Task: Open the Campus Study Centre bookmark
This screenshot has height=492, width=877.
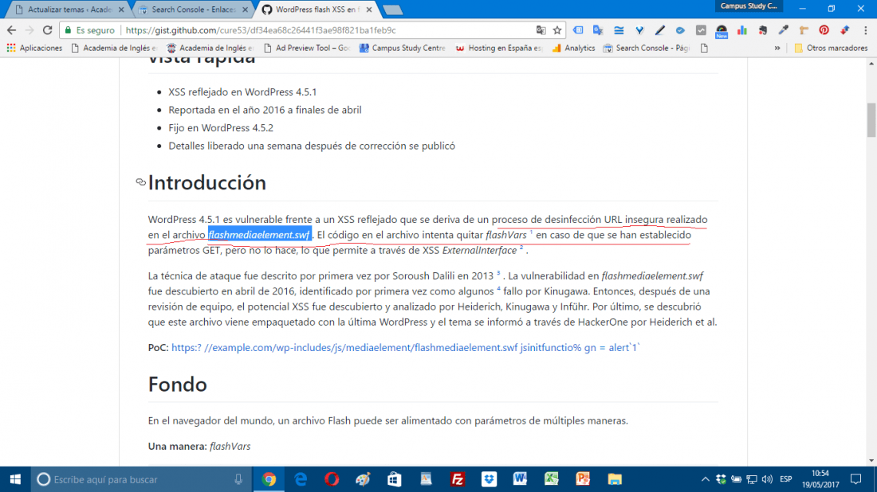Action: (x=403, y=48)
